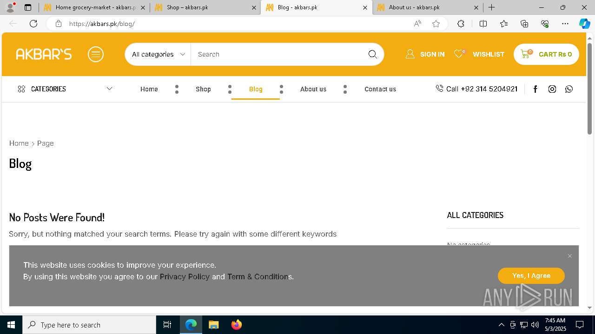This screenshot has height=334, width=595.
Task: Click the Windows Start button
Action: [11, 325]
